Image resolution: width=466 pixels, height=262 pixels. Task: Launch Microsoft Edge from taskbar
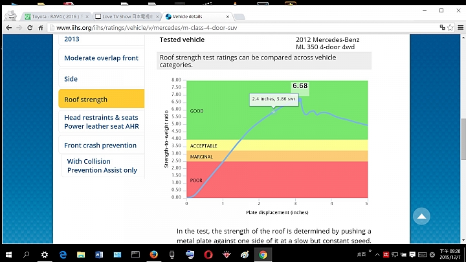coord(63,255)
